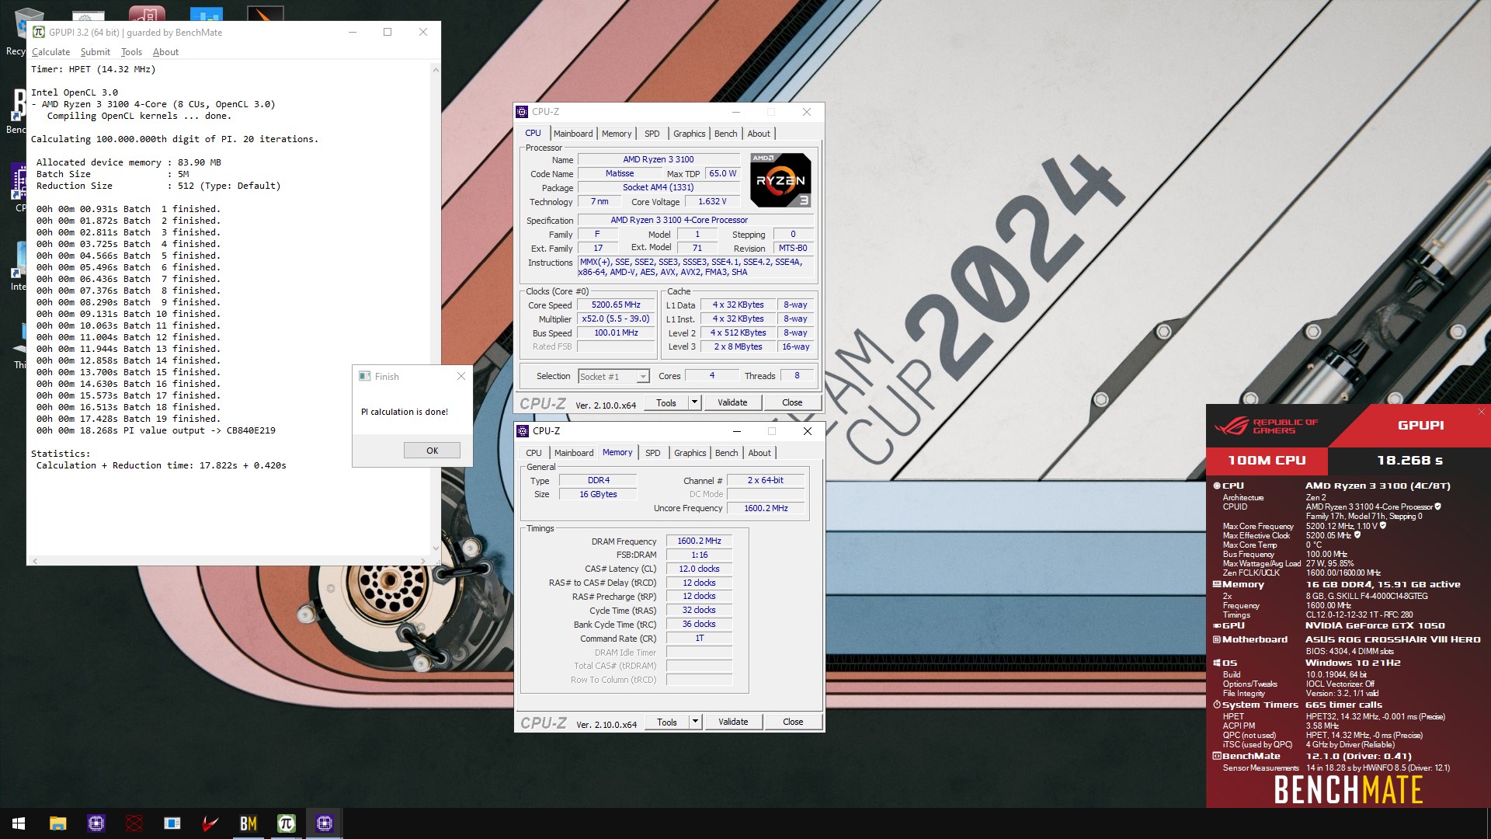
Task: Click OK in the Finish dialog
Action: click(432, 451)
